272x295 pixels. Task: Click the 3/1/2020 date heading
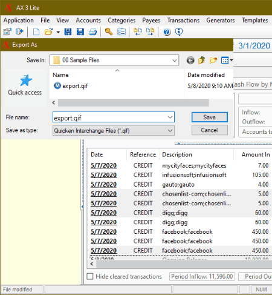point(254,46)
